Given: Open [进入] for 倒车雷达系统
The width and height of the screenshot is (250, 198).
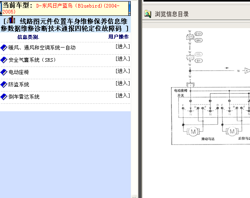Looking at the screenshot, I should tap(122, 95).
